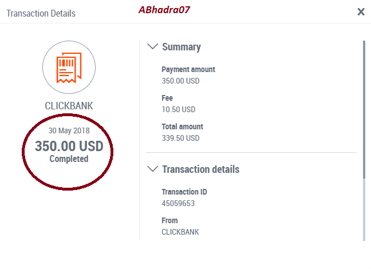Click the Transaction ID label
Screen dimensions: 371x269
(184, 192)
